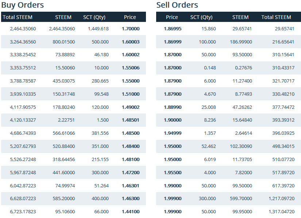Click the 1,317.04720 Total STEEM sell cell
Screen dimensions: 301x218
pos(281,212)
